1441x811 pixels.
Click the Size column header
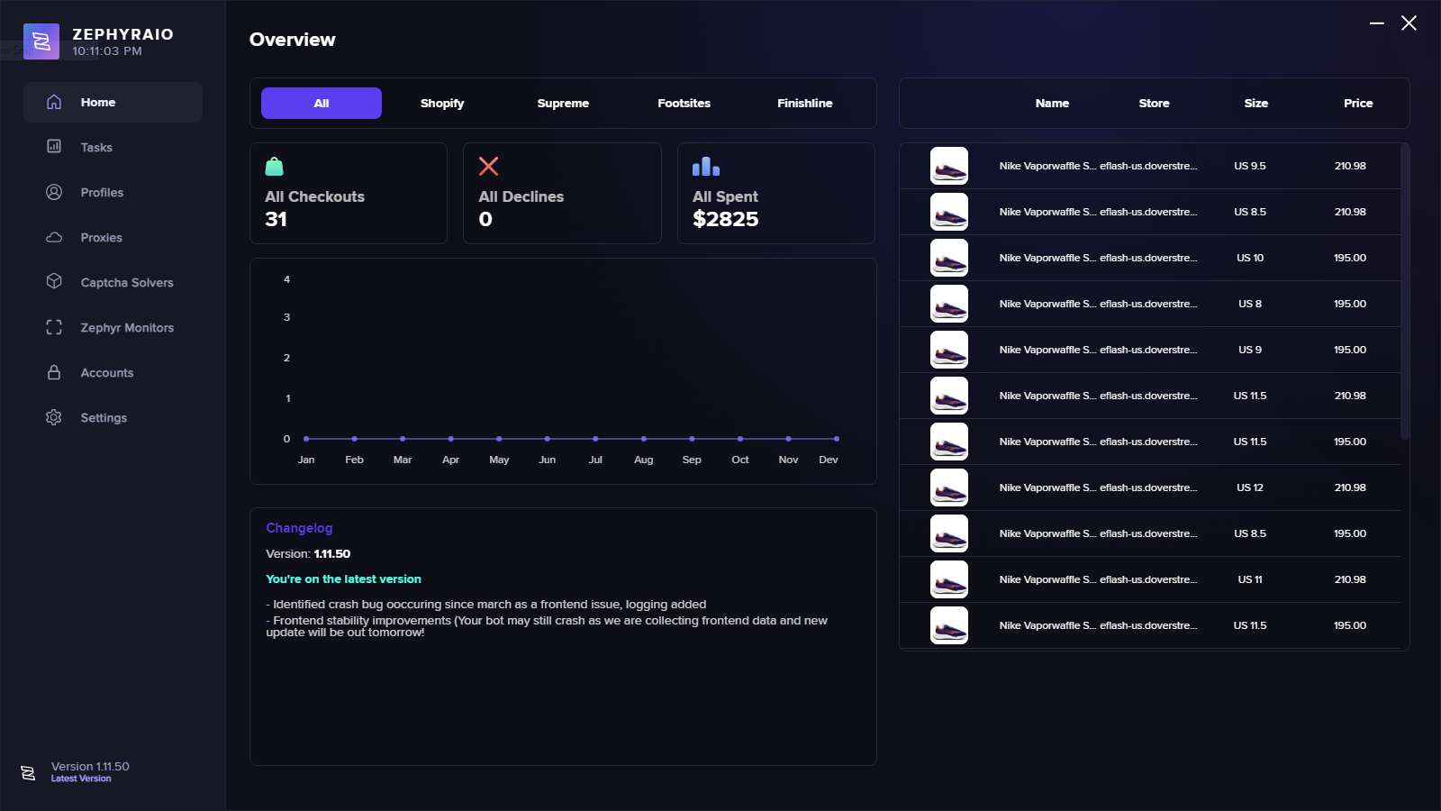[1255, 103]
